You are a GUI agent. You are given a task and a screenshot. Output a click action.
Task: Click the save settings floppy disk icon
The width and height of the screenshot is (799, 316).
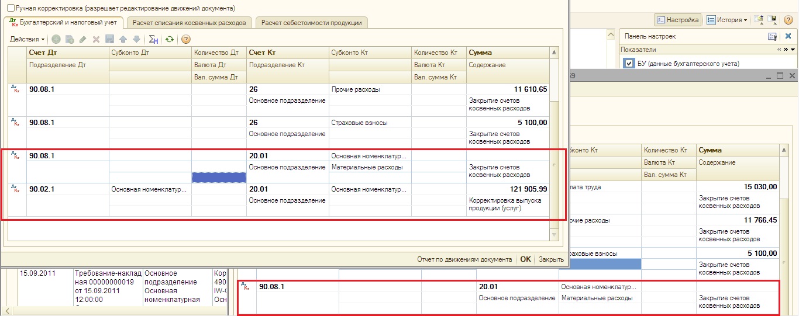[x=773, y=20]
